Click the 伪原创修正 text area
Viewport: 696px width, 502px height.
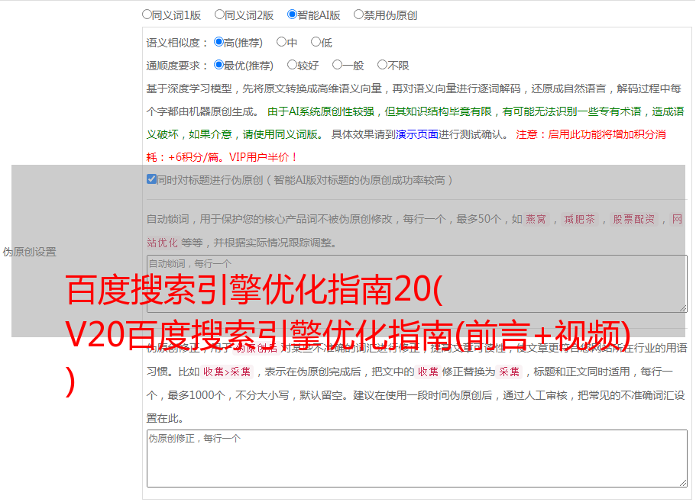417,459
